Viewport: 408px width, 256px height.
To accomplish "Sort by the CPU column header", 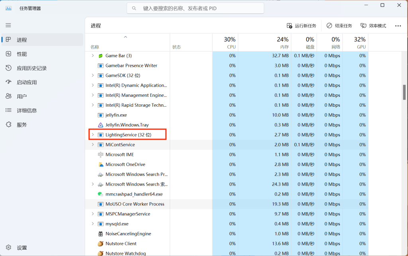I will click(x=226, y=43).
